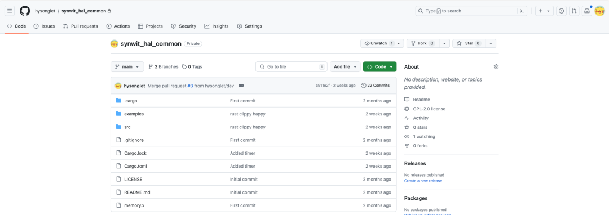Open the hamburger navigation menu

(x=10, y=11)
